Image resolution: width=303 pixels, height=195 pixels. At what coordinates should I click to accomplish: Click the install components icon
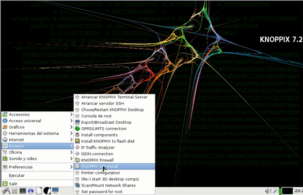click(77, 135)
